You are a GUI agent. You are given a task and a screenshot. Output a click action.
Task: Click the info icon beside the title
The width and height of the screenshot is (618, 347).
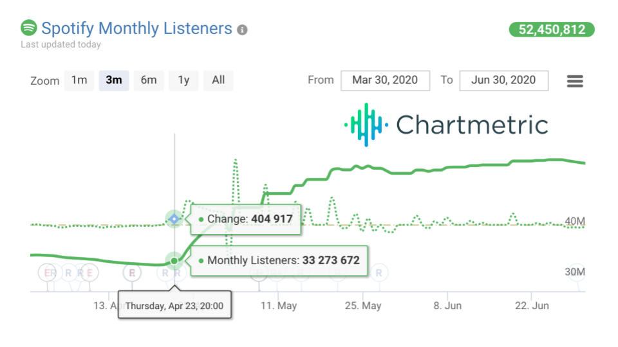(x=242, y=30)
